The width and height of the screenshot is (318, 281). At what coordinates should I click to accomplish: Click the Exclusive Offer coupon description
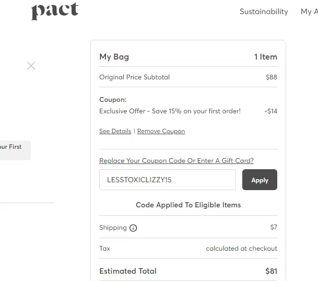pyautogui.click(x=170, y=111)
